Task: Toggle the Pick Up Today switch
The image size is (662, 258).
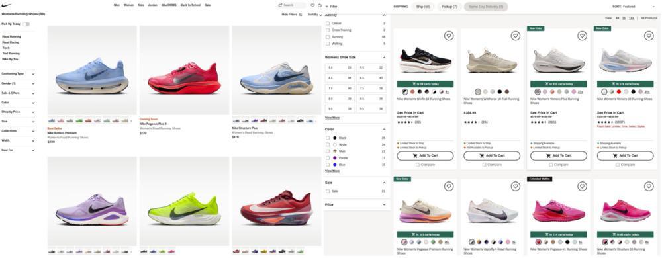Action: pyautogui.click(x=26, y=24)
